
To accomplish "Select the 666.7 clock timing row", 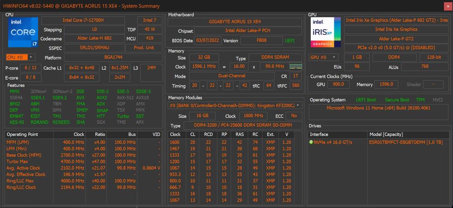I will point(231,187).
